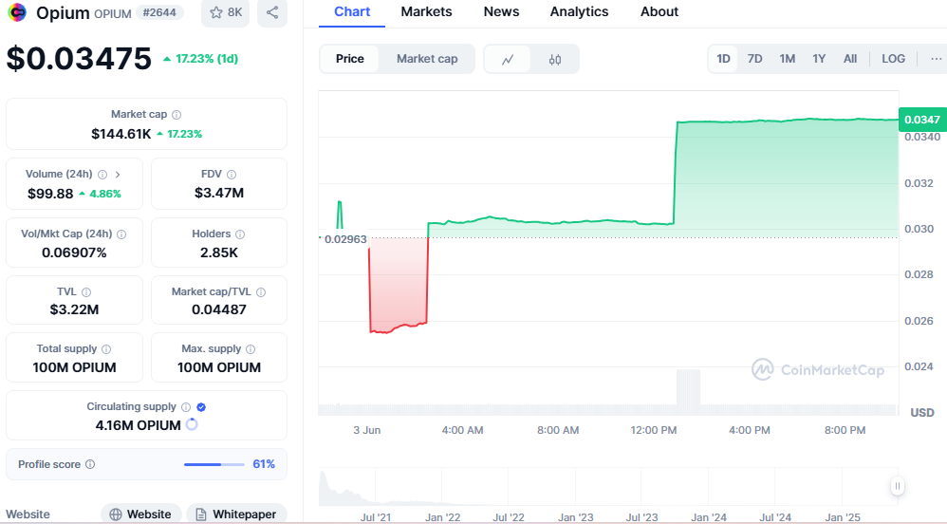The height and width of the screenshot is (524, 947).
Task: Click the $3.22M TVL value
Action: (x=74, y=309)
